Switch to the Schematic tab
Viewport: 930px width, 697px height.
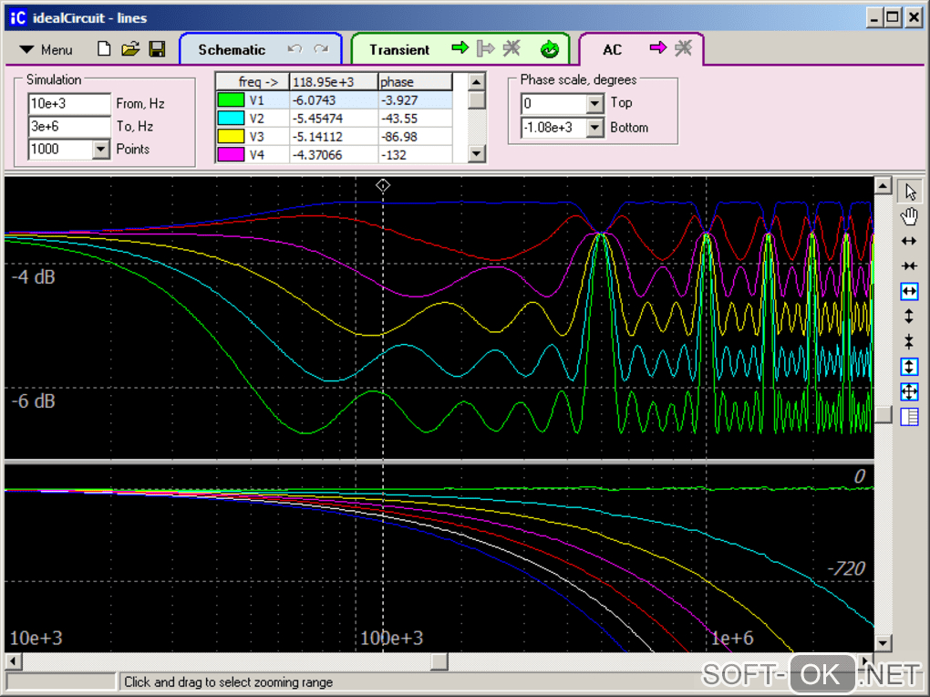point(232,50)
